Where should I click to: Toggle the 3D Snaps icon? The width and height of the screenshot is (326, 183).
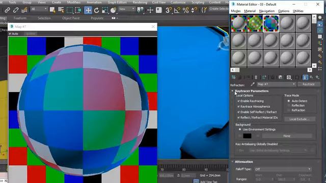tap(169, 10)
